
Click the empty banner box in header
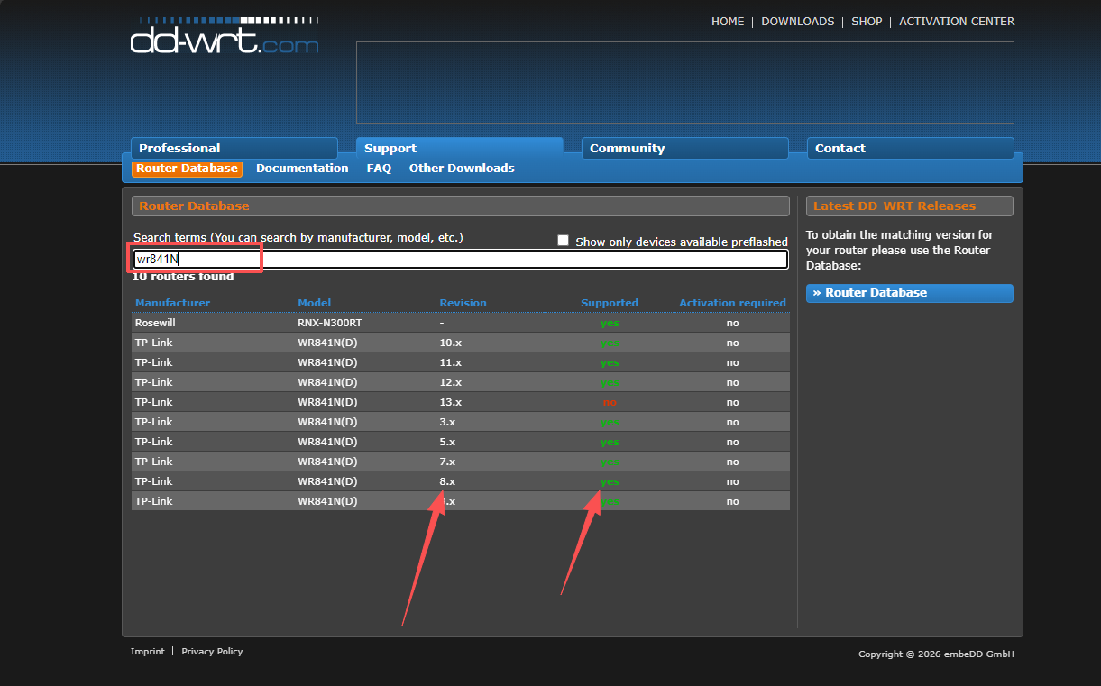(685, 83)
